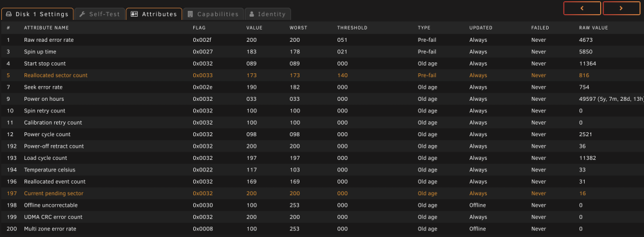
Task: Click the Updated column header
Action: pos(481,28)
